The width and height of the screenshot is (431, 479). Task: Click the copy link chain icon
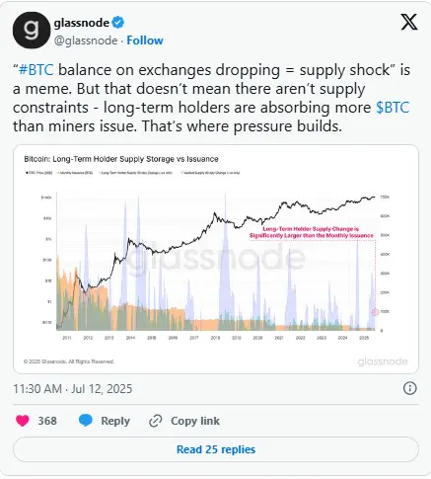point(156,421)
